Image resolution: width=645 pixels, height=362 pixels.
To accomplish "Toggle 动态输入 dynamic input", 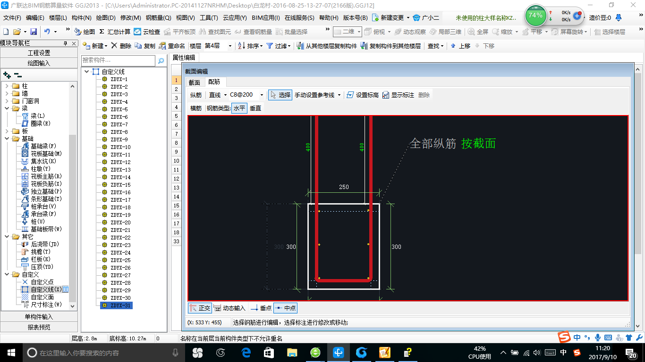I will (230, 308).
